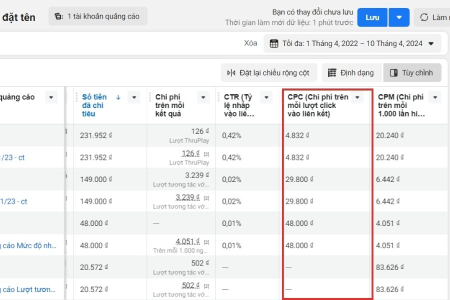This screenshot has height=300, width=450.
Task: Click the column-width reset icon
Action: coord(231,73)
